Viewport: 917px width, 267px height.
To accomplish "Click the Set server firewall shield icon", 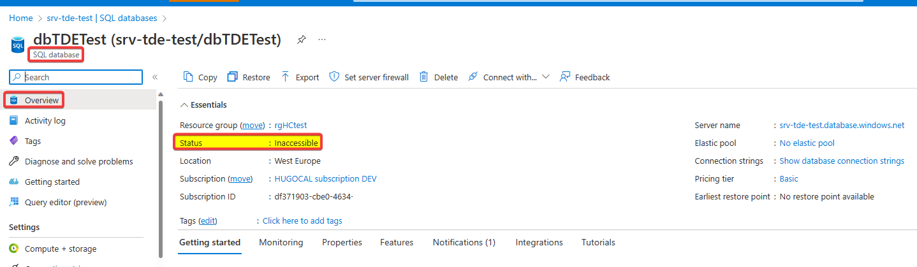I will 334,76.
